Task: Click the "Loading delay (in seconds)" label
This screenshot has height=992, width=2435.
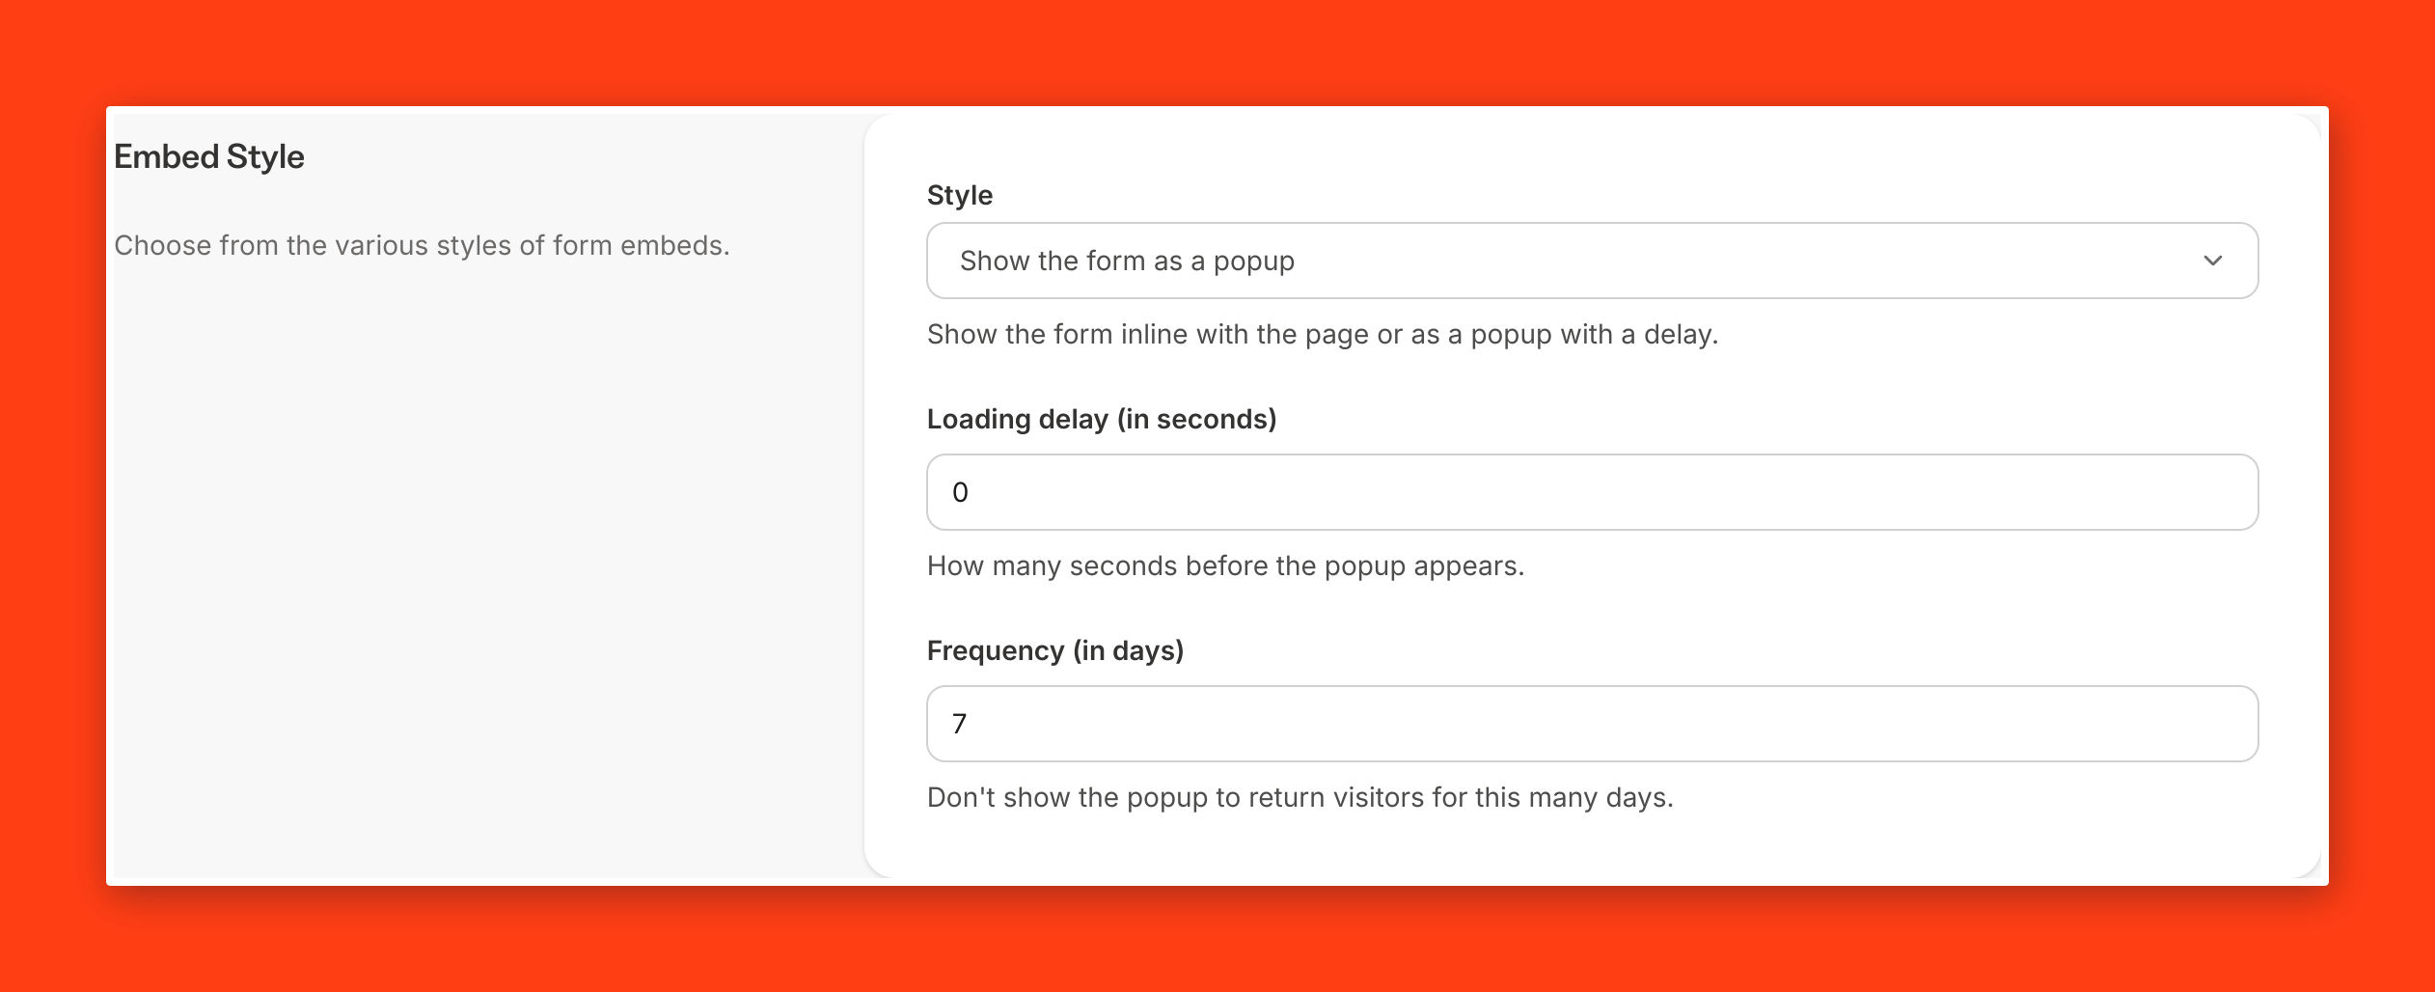Action: [x=1102, y=419]
